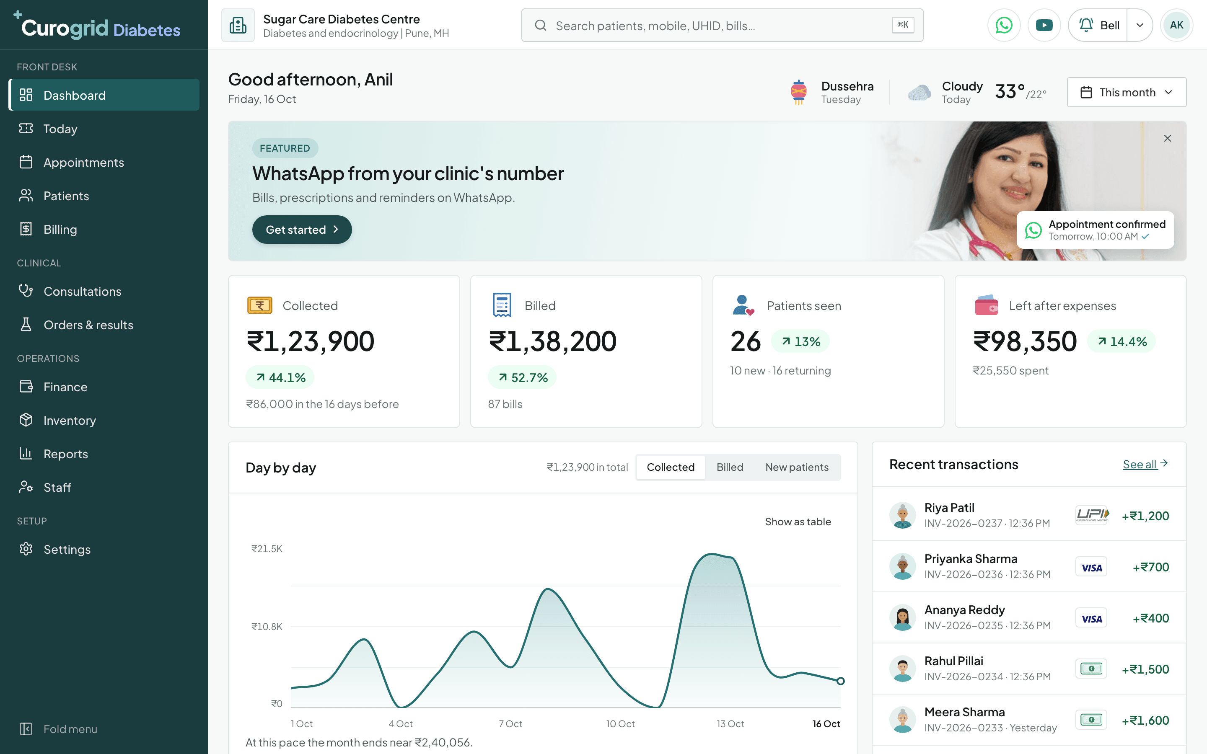Screen dimensions: 1207x754
Task: Click the 16 Oct chart data point
Action: [x=840, y=681]
